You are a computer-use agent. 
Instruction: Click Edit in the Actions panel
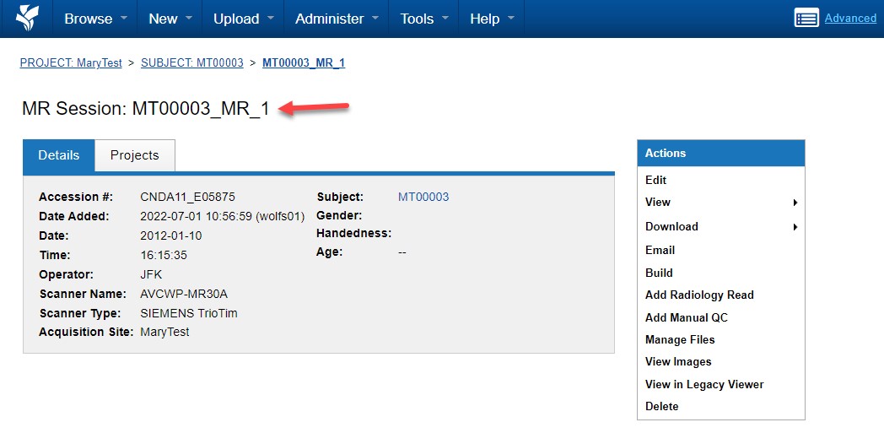point(656,180)
